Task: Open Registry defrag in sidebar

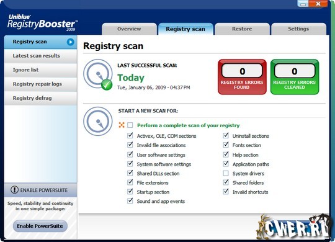Action: coord(40,98)
